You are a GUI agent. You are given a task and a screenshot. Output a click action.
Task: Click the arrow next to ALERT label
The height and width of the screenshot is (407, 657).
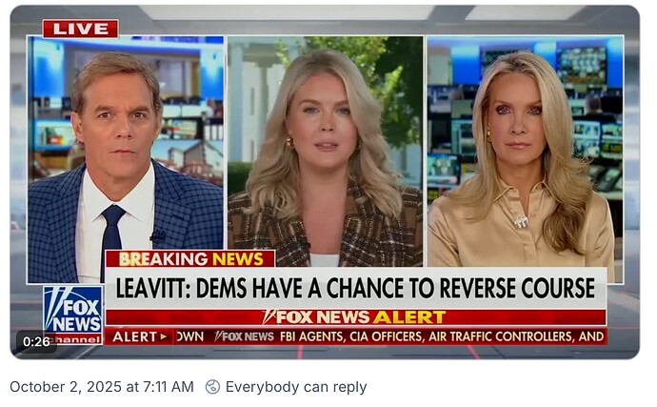point(164,336)
